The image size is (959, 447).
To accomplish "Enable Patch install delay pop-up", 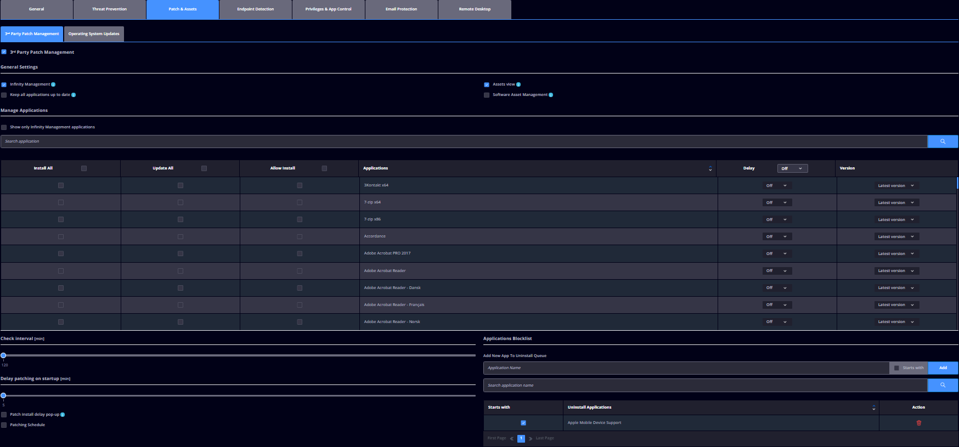I will [x=4, y=415].
